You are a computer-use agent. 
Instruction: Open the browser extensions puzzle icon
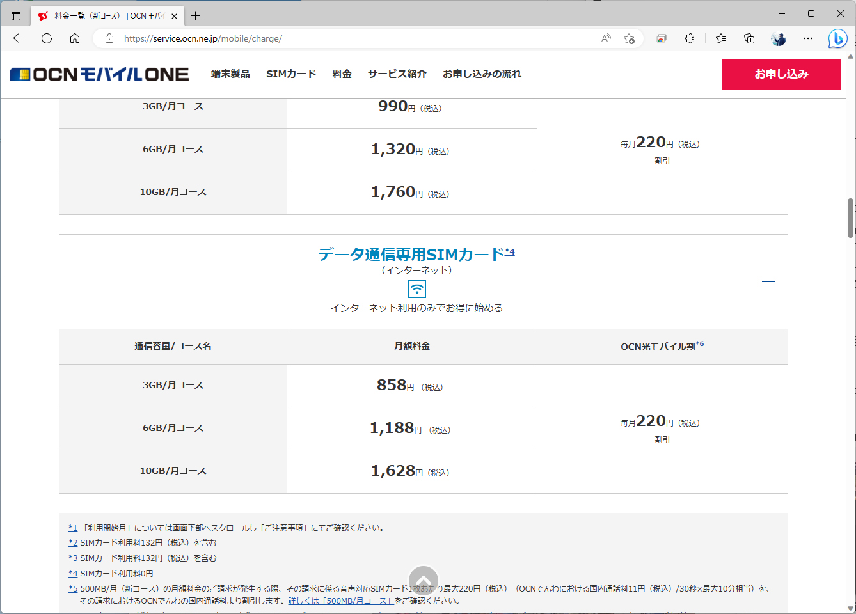pyautogui.click(x=690, y=38)
